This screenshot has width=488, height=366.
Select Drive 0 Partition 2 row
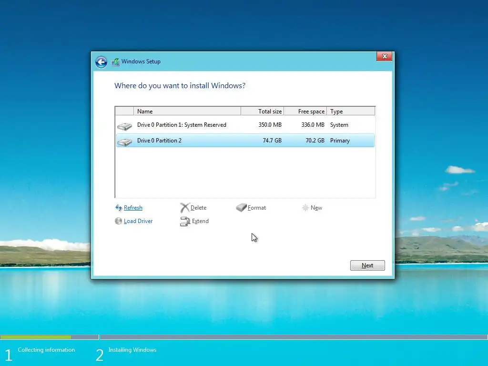[245, 141]
